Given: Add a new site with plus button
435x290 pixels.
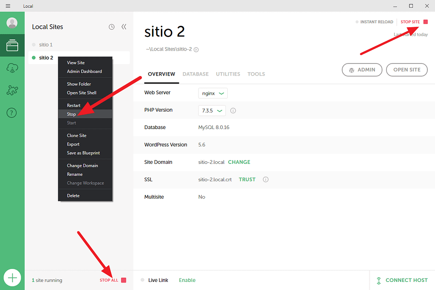Looking at the screenshot, I should point(12,278).
